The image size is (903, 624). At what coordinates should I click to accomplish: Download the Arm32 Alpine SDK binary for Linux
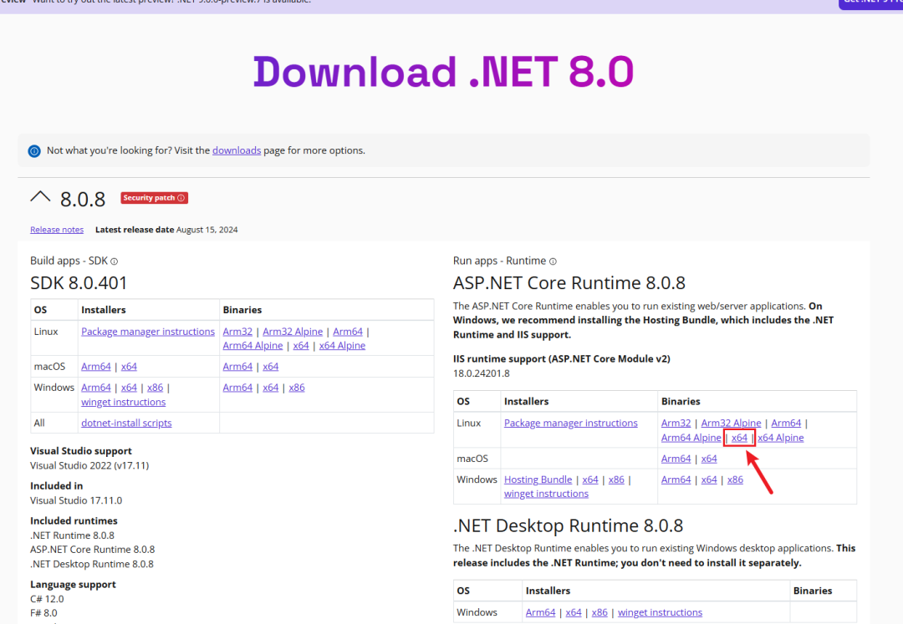click(x=292, y=331)
